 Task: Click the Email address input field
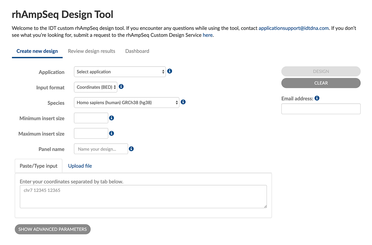coord(321,109)
